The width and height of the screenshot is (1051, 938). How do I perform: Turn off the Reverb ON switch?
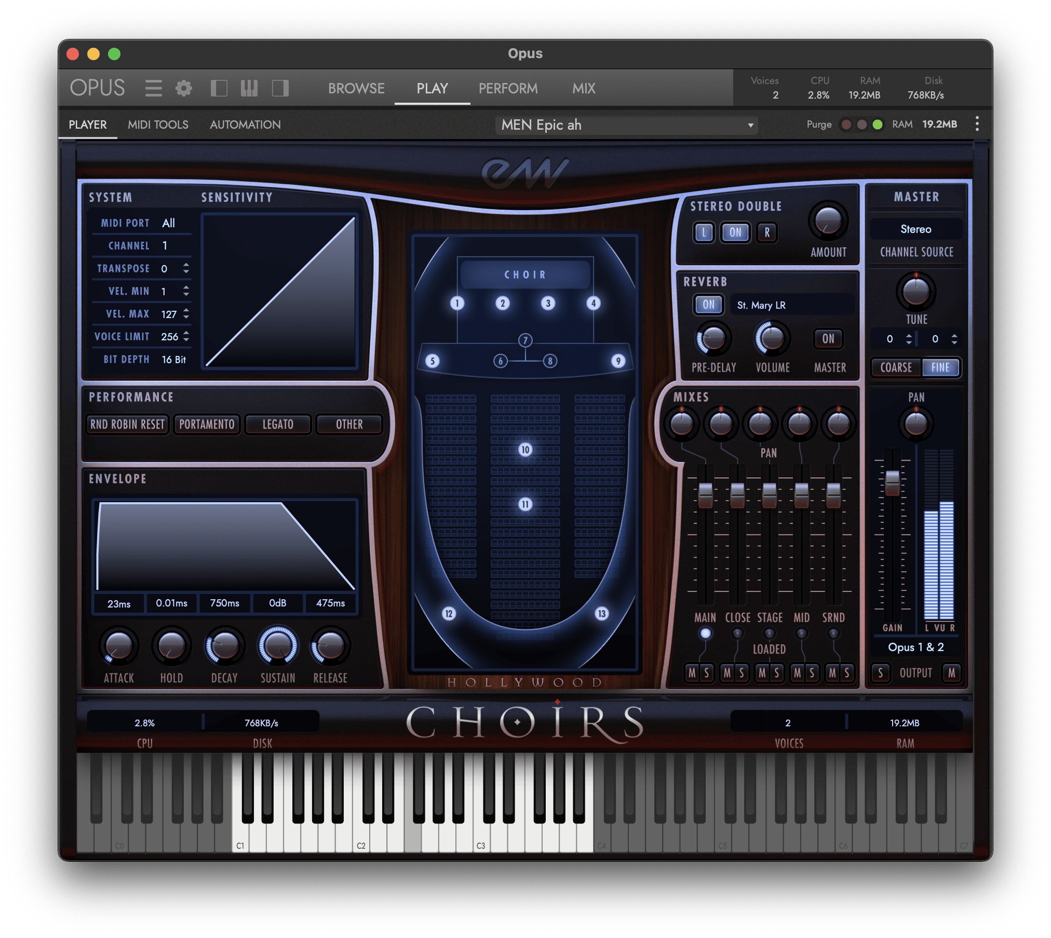[x=709, y=305]
